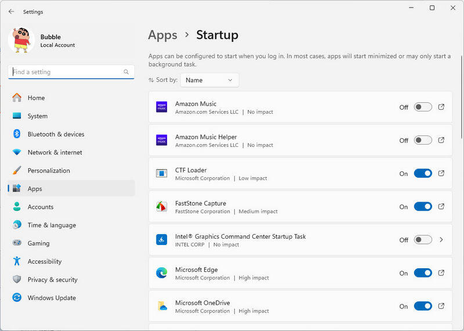Click the Microsoft Edge app icon
The height and width of the screenshot is (331, 464).
pyautogui.click(x=162, y=273)
